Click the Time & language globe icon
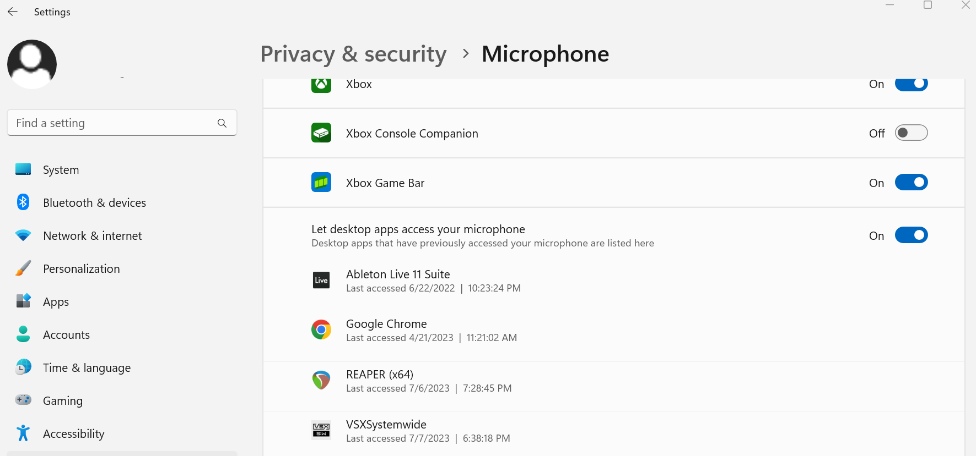This screenshot has height=456, width=976. 23,367
